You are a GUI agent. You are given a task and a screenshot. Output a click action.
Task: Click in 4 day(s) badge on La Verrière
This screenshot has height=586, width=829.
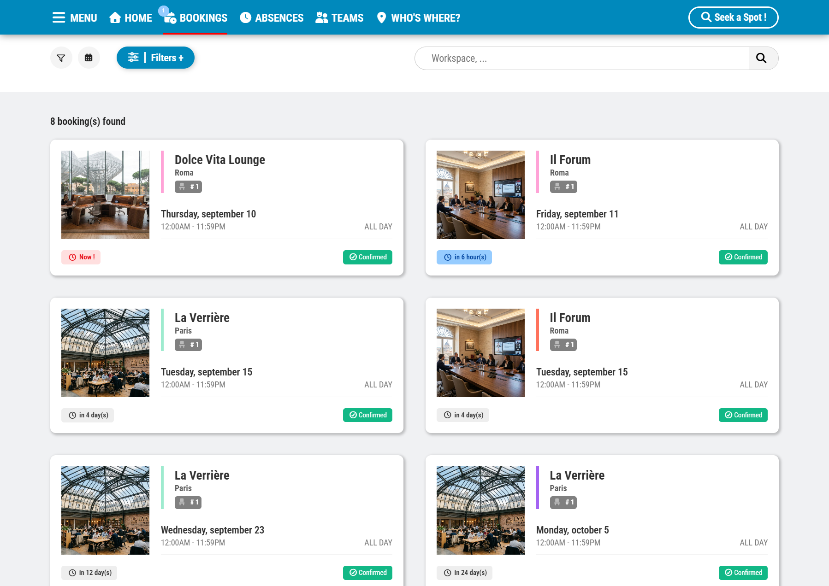point(88,415)
